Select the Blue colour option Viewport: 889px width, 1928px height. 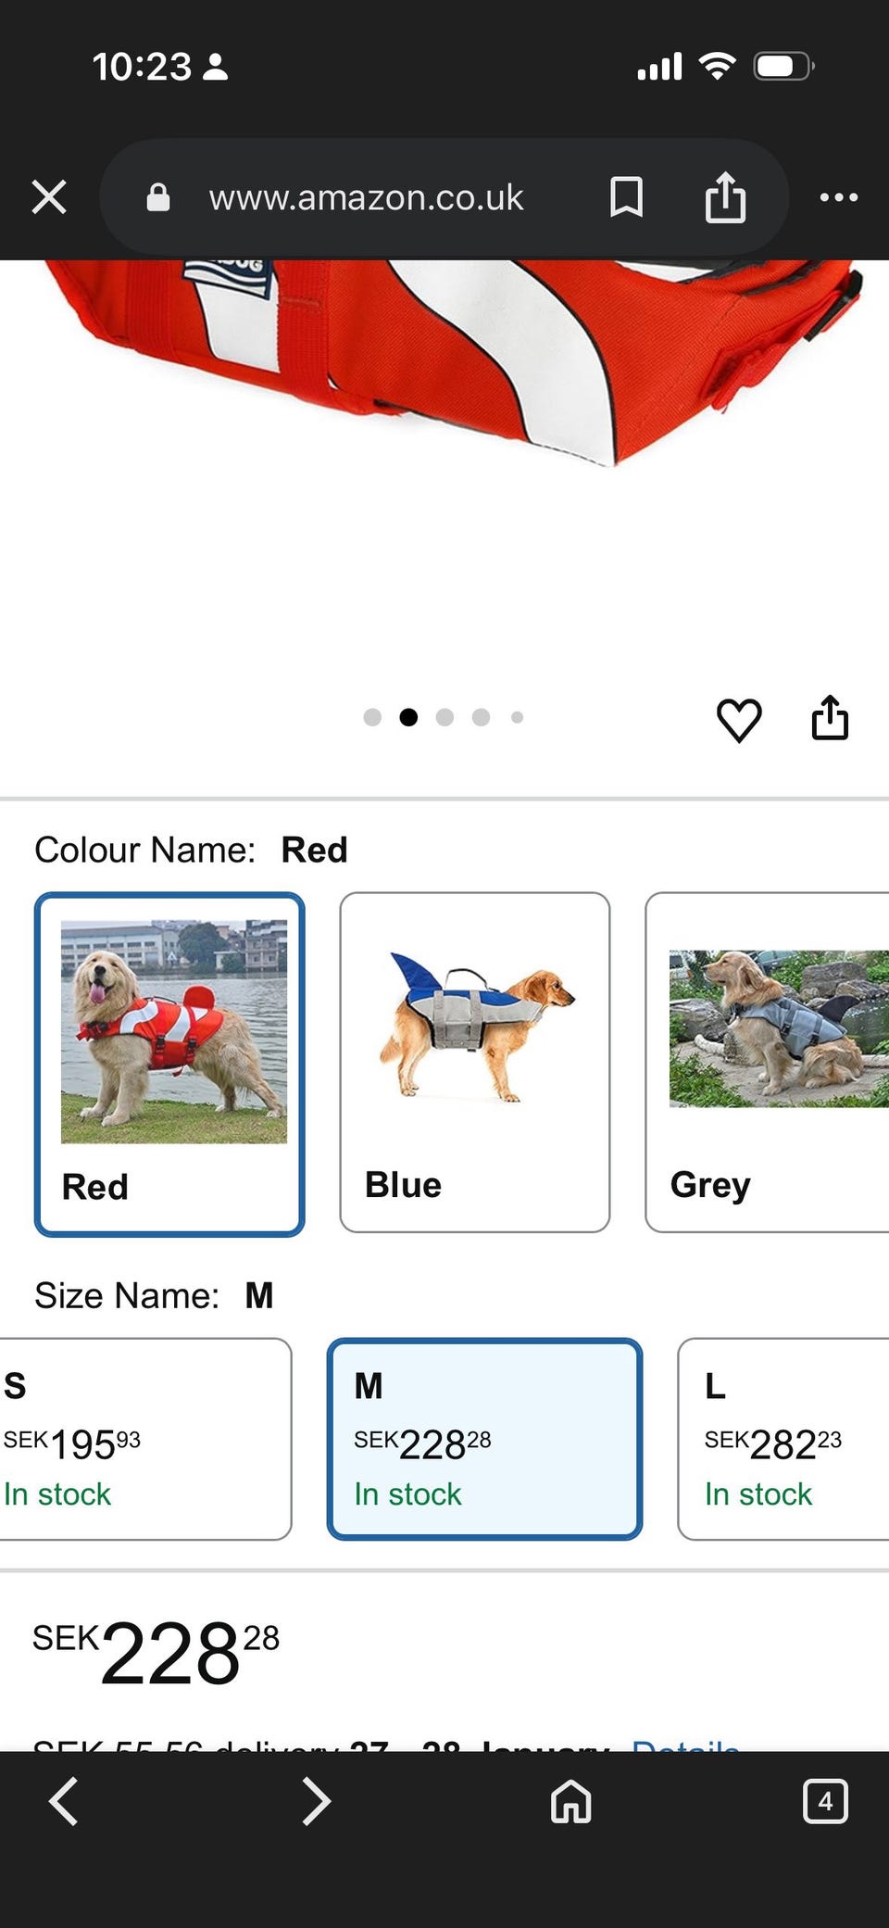coord(474,1062)
